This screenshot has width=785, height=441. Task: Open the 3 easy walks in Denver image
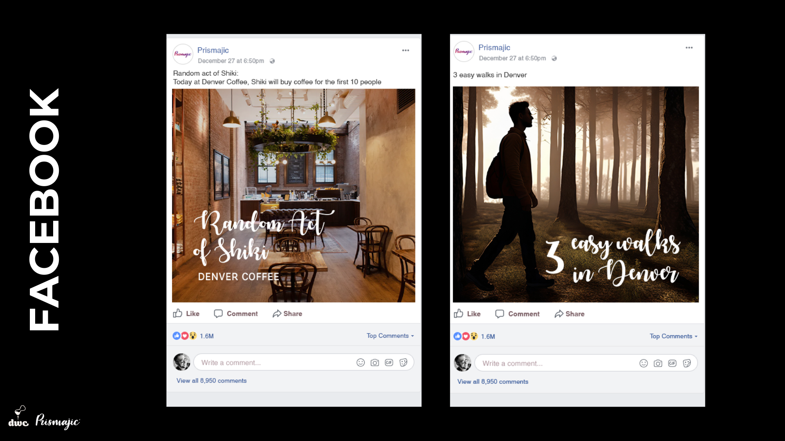576,194
